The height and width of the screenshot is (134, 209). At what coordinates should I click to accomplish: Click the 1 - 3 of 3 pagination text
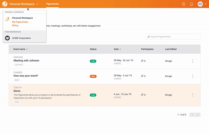pyautogui.click(x=182, y=115)
